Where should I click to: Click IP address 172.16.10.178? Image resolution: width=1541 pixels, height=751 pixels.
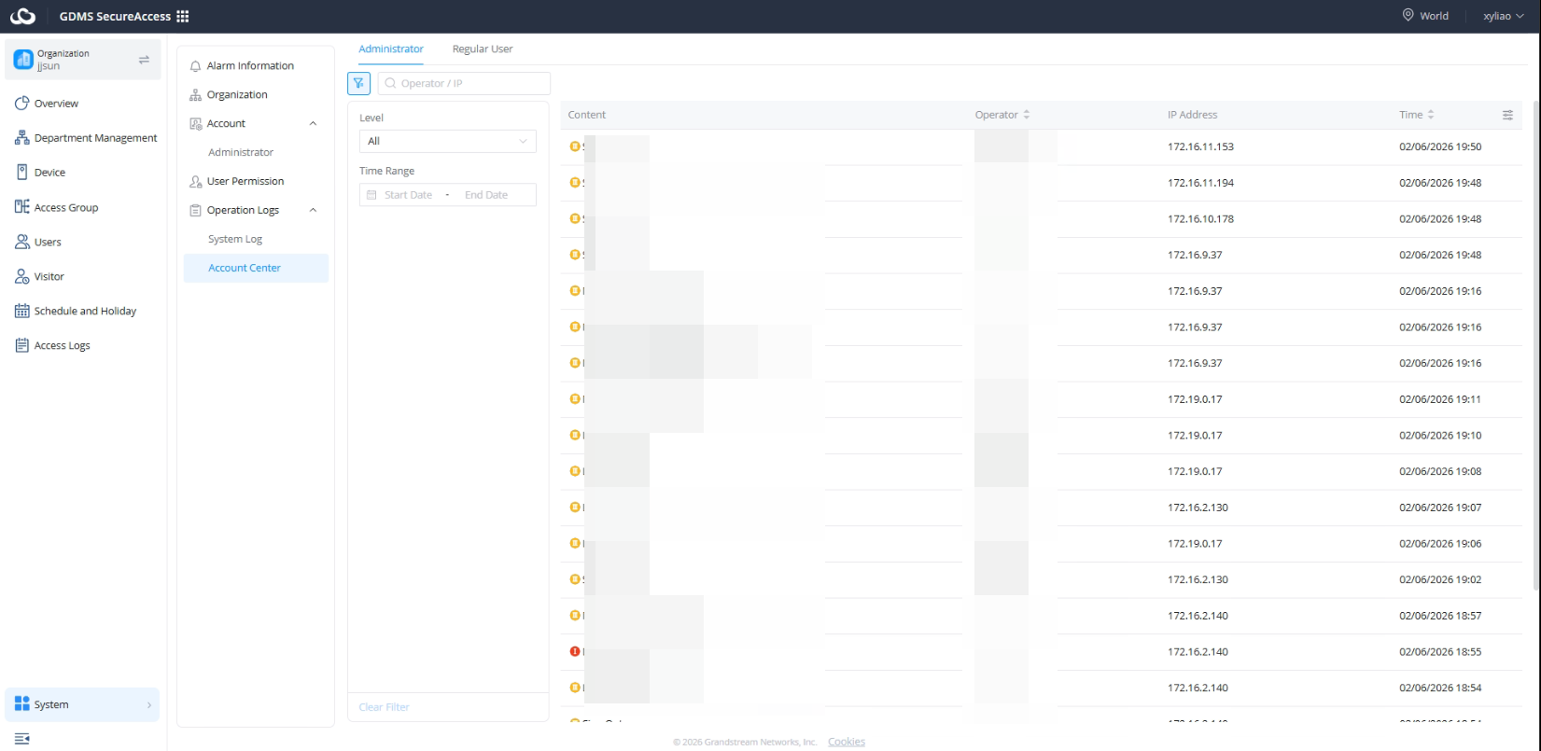click(x=1200, y=219)
